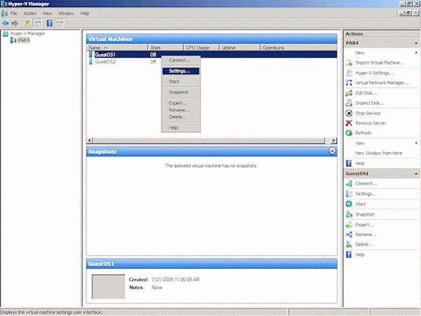The height and width of the screenshot is (316, 421).
Task: Click the GuestOS1 Connect icon in Actions
Action: pos(349,184)
